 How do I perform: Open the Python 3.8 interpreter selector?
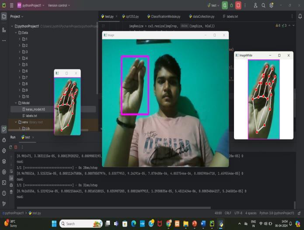click(x=277, y=213)
